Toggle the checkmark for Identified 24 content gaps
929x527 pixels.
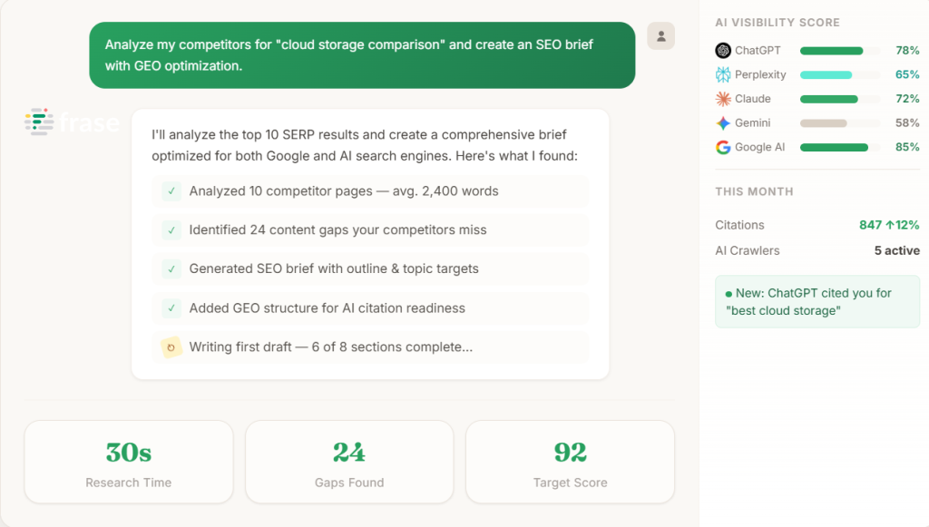click(171, 230)
